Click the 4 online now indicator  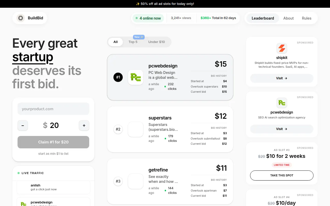[x=148, y=18]
